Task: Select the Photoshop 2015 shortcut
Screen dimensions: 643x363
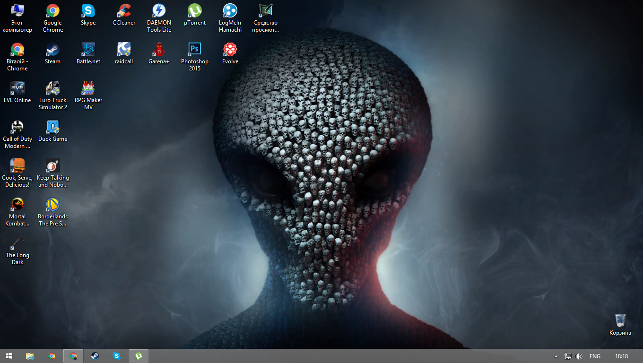Action: point(195,57)
